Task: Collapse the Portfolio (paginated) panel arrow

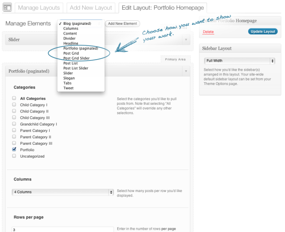Action: tap(186, 71)
